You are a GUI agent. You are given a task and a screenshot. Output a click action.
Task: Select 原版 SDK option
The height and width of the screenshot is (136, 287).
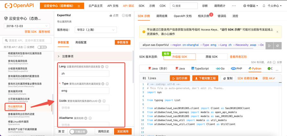(212, 57)
